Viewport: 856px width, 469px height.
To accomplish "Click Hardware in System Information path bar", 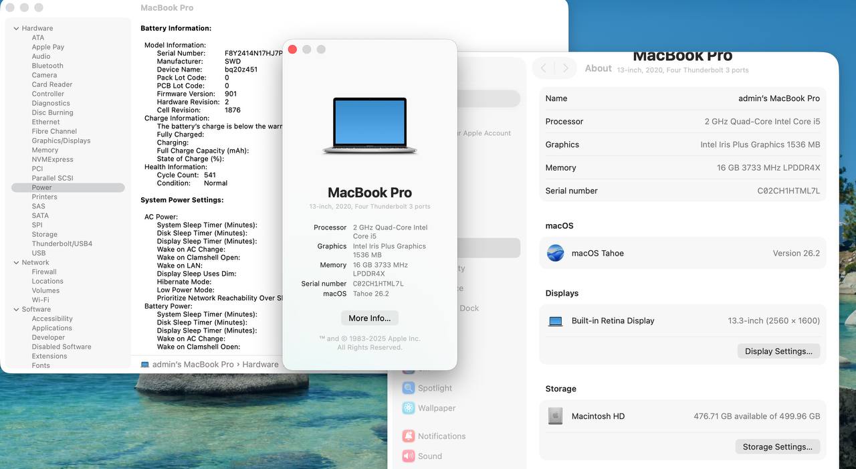I will pyautogui.click(x=260, y=365).
